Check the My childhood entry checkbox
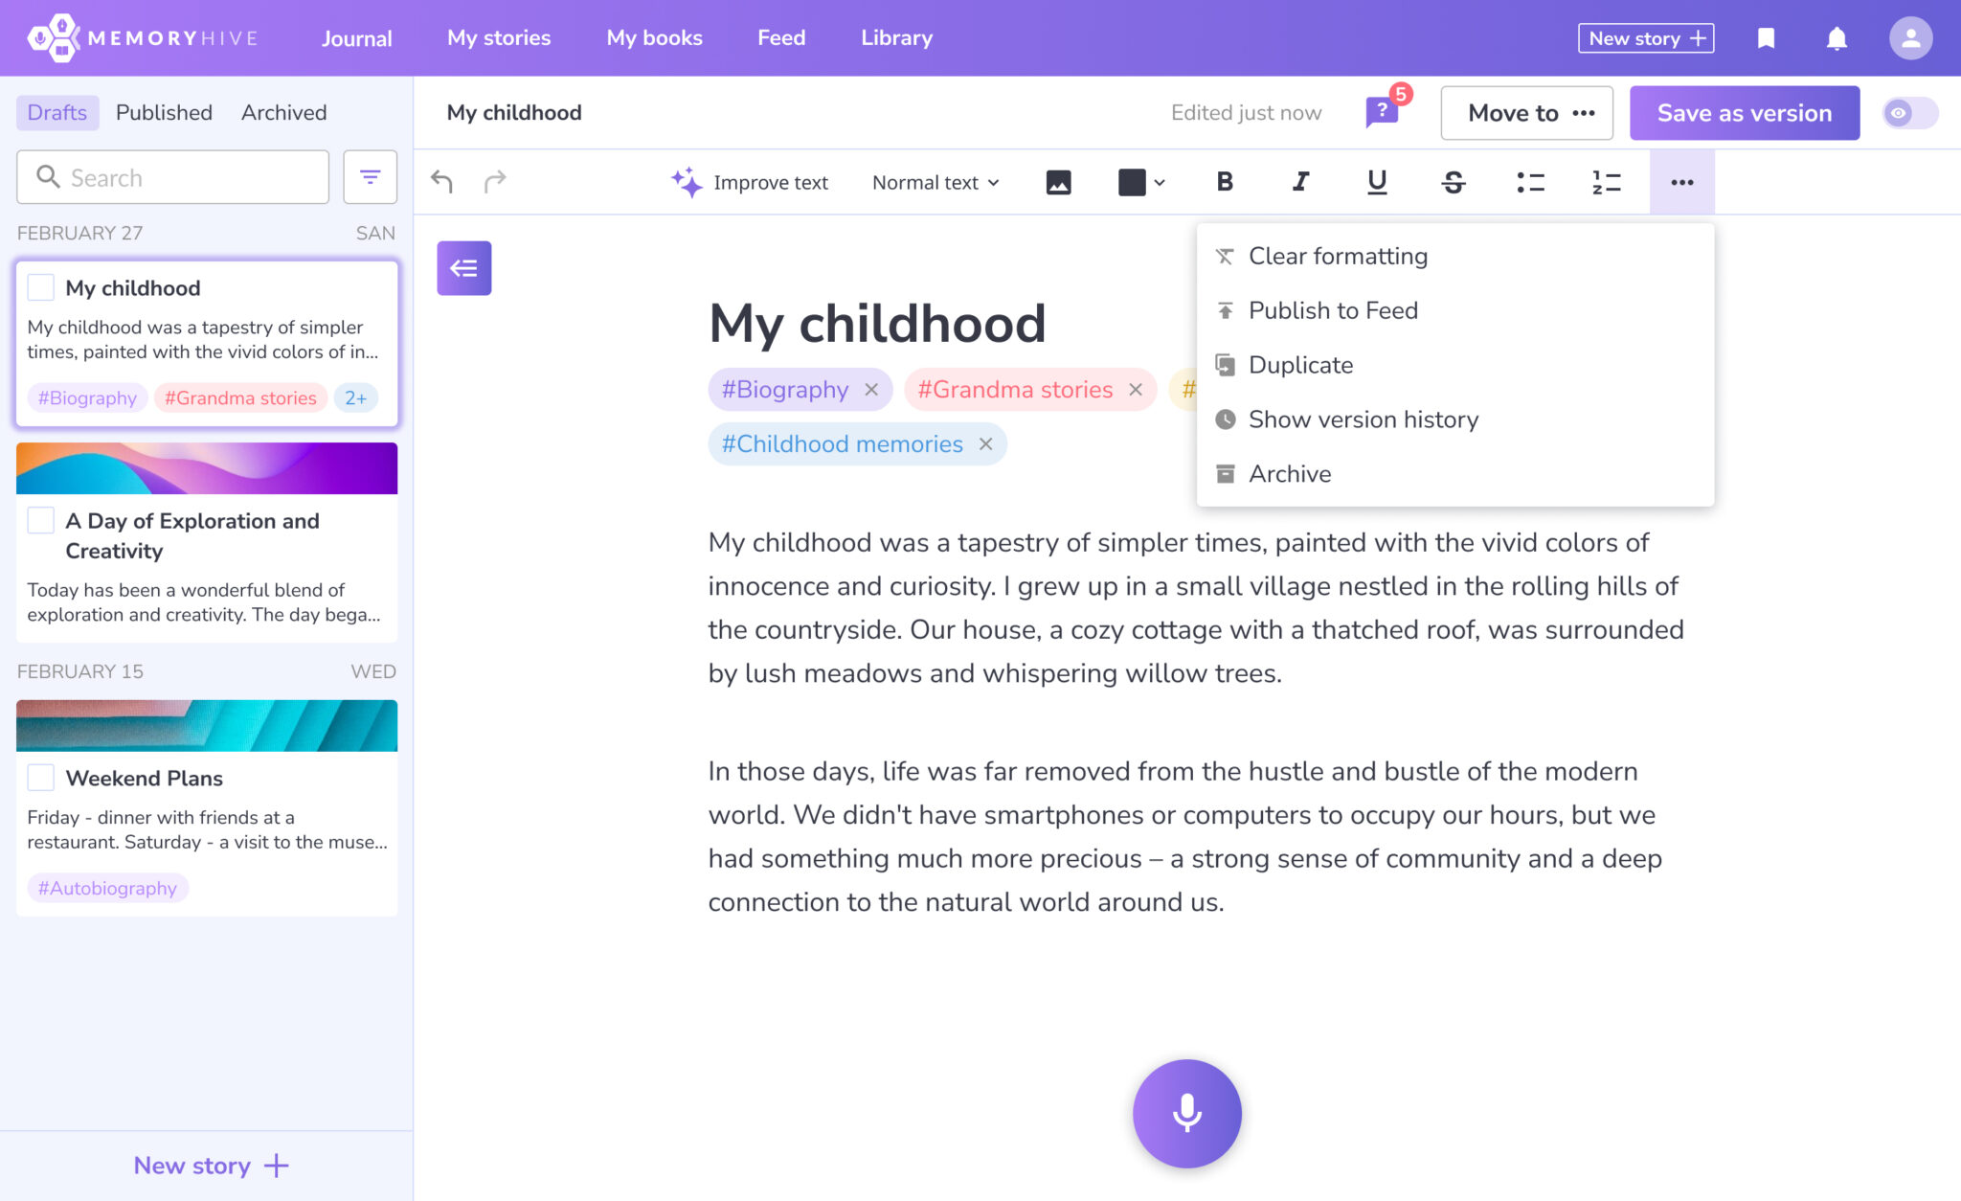This screenshot has width=1961, height=1201. [40, 286]
